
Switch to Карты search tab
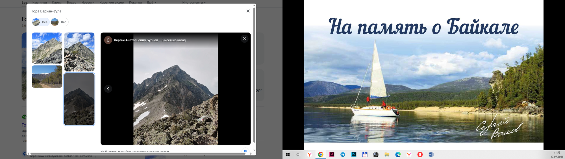[x=57, y=3]
